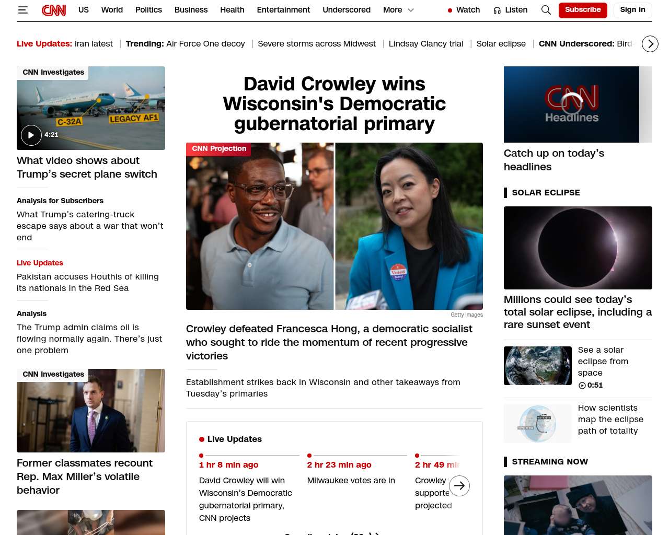Open Pakistan accuses Houthis live updates

tap(88, 282)
